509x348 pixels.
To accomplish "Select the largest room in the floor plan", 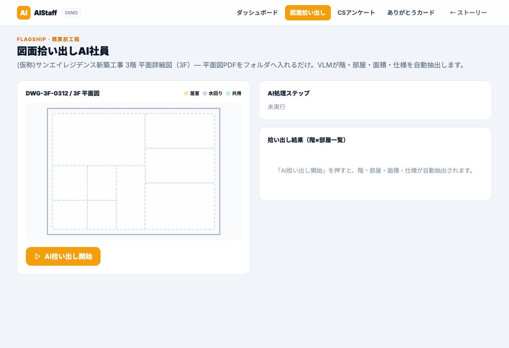I will (99, 140).
